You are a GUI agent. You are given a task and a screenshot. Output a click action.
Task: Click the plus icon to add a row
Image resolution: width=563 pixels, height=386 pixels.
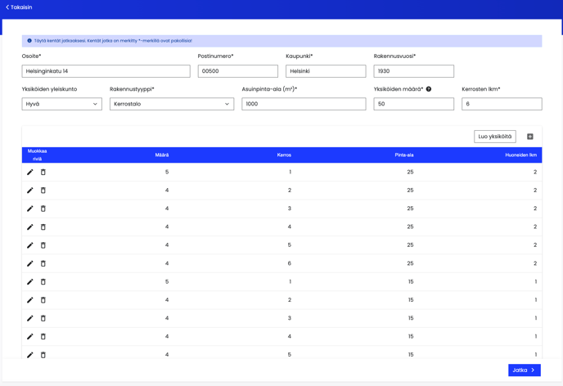tap(529, 137)
